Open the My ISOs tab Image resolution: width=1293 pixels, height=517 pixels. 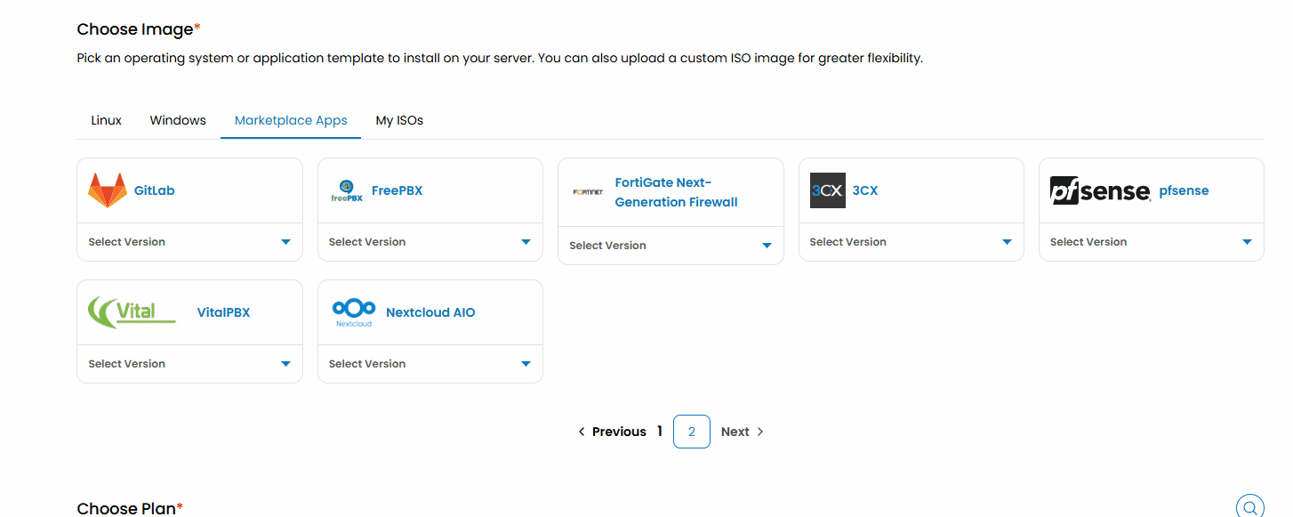399,120
